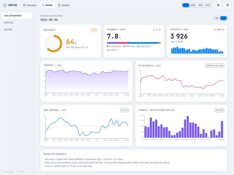Click the PROXY HR_MIN badge
234x175 pixels.
click(215, 65)
